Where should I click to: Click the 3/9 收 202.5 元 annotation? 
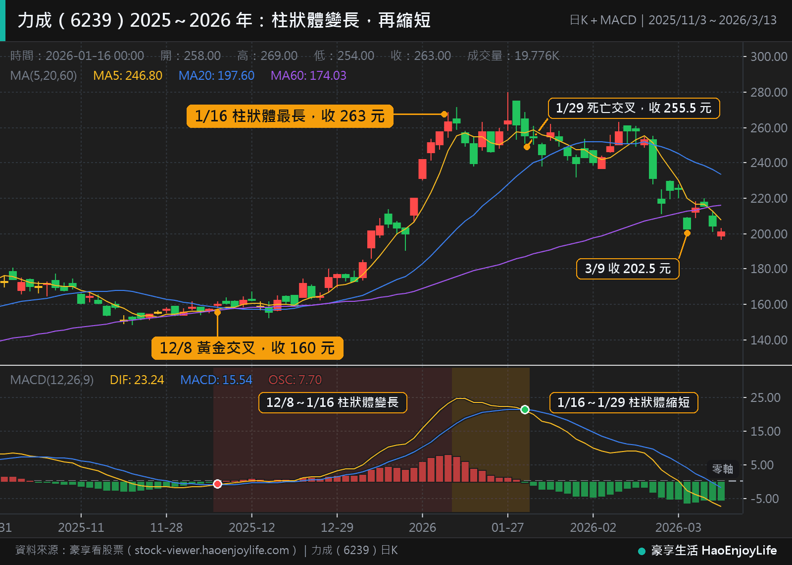[x=628, y=269]
